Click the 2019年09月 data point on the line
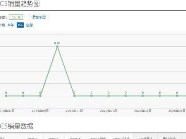This screenshot has height=139, width=186. coord(40,96)
